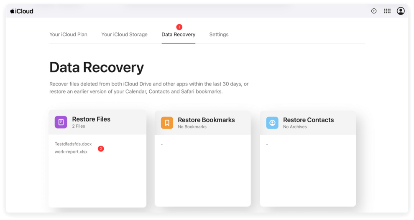
Task: Select Testdfadsfds.docx file entry
Action: 73,144
